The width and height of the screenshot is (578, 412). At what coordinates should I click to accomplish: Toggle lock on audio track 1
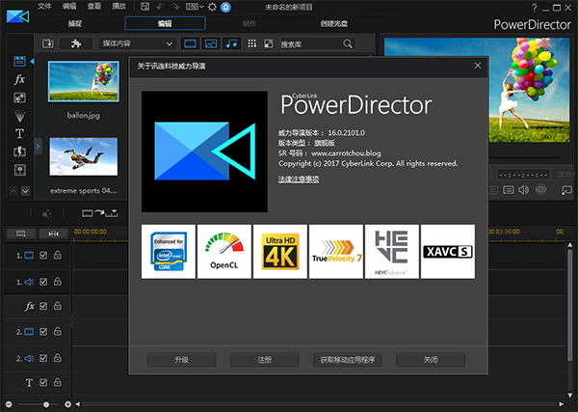pos(57,281)
